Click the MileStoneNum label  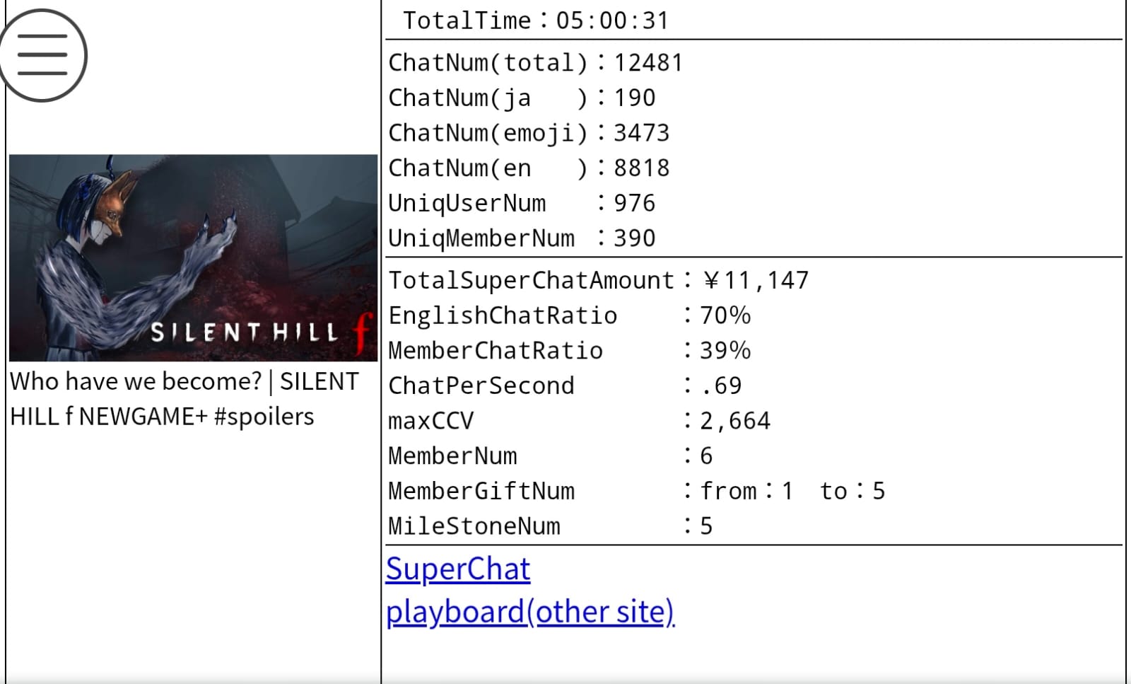pyautogui.click(x=474, y=526)
